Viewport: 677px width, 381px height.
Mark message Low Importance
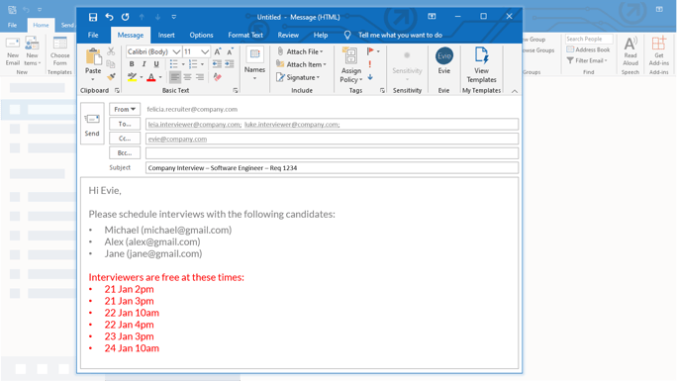tap(370, 77)
